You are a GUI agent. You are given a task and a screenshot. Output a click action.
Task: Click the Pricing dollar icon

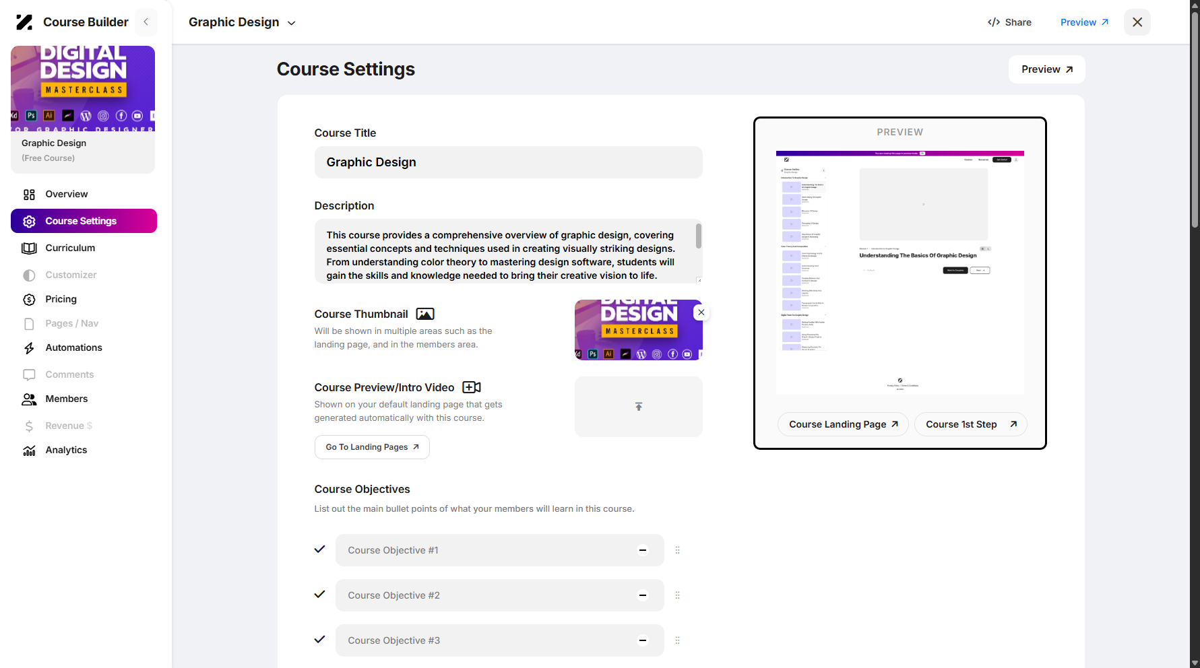tap(29, 300)
